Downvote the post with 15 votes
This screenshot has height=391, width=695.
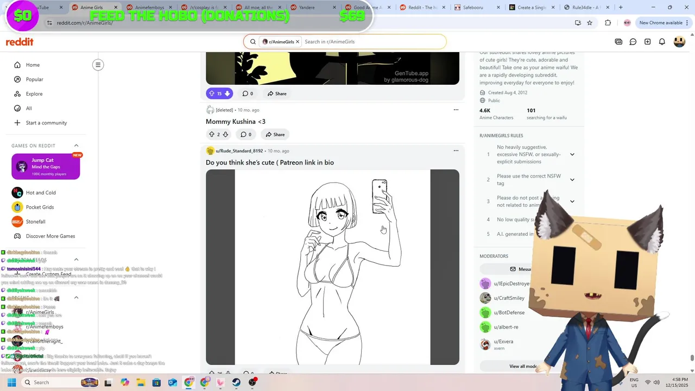pyautogui.click(x=227, y=93)
